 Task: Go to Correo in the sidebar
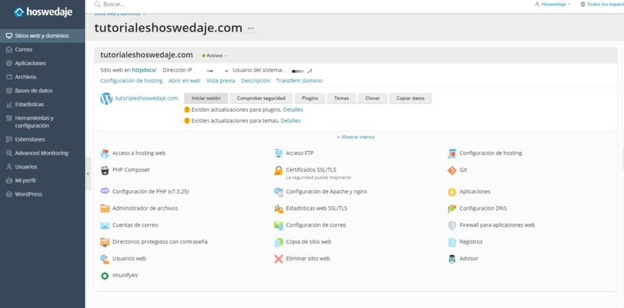pyautogui.click(x=42, y=49)
